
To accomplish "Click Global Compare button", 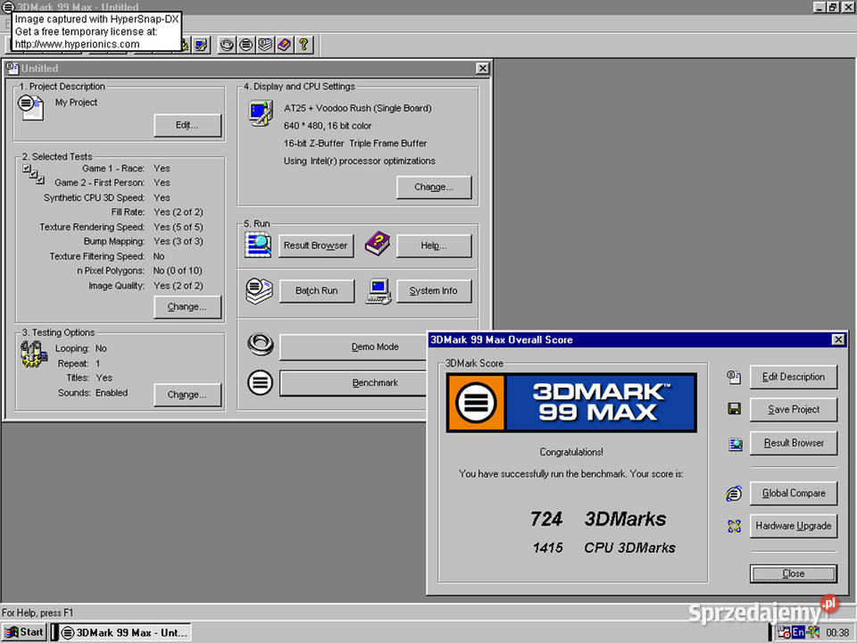I will click(x=793, y=493).
